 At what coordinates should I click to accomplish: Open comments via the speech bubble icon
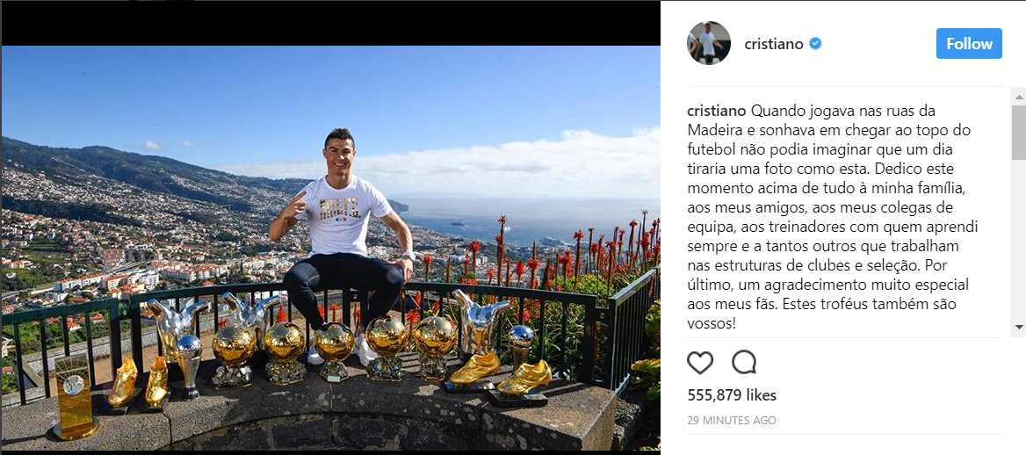pos(744,361)
